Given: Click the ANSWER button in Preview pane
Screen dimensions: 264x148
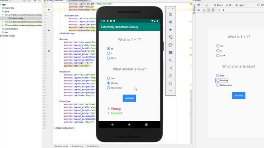Looking at the screenshot, I should (238, 95).
